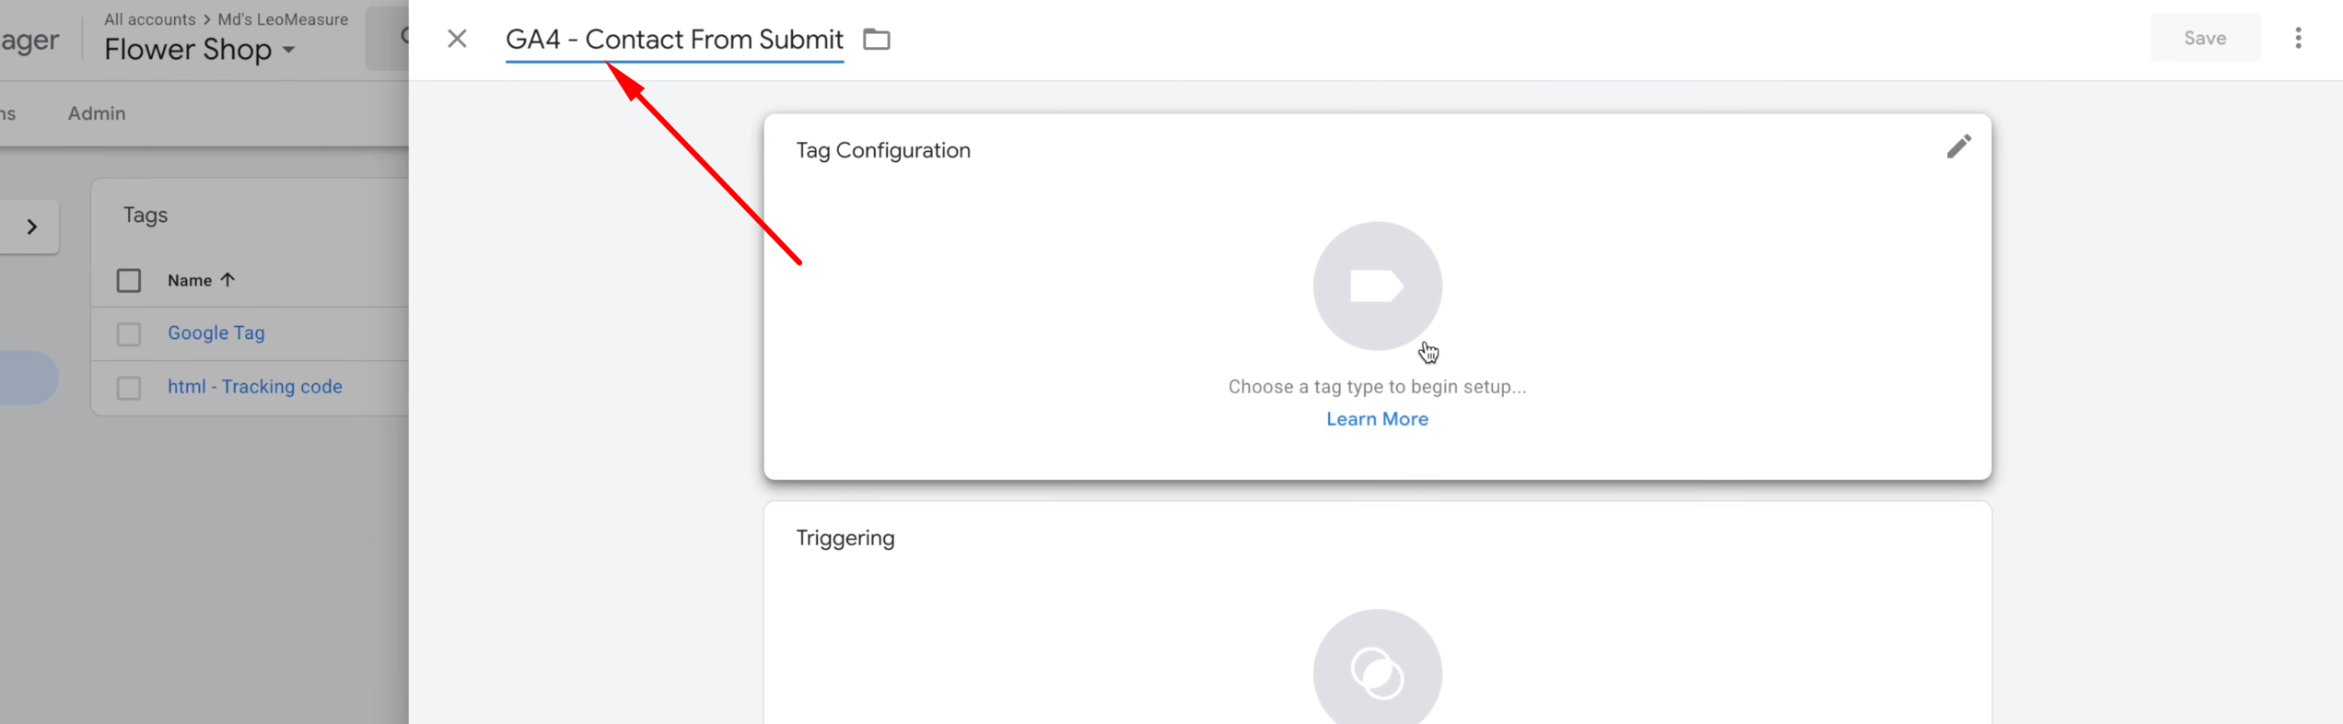Viewport: 2343px width, 724px height.
Task: Close the tag editor panel
Action: [457, 39]
